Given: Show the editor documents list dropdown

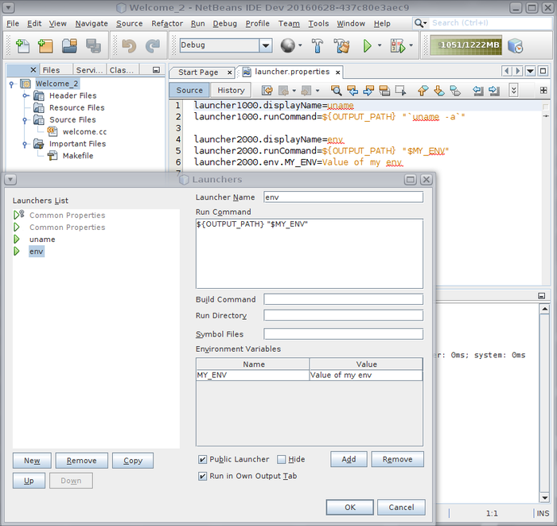Looking at the screenshot, I should pos(531,72).
